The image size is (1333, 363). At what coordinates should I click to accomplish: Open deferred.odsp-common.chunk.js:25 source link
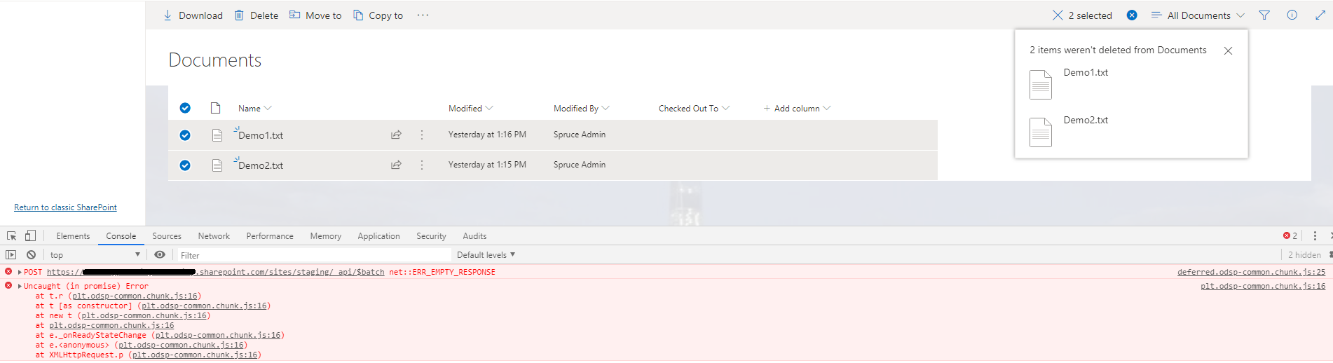[1251, 273]
